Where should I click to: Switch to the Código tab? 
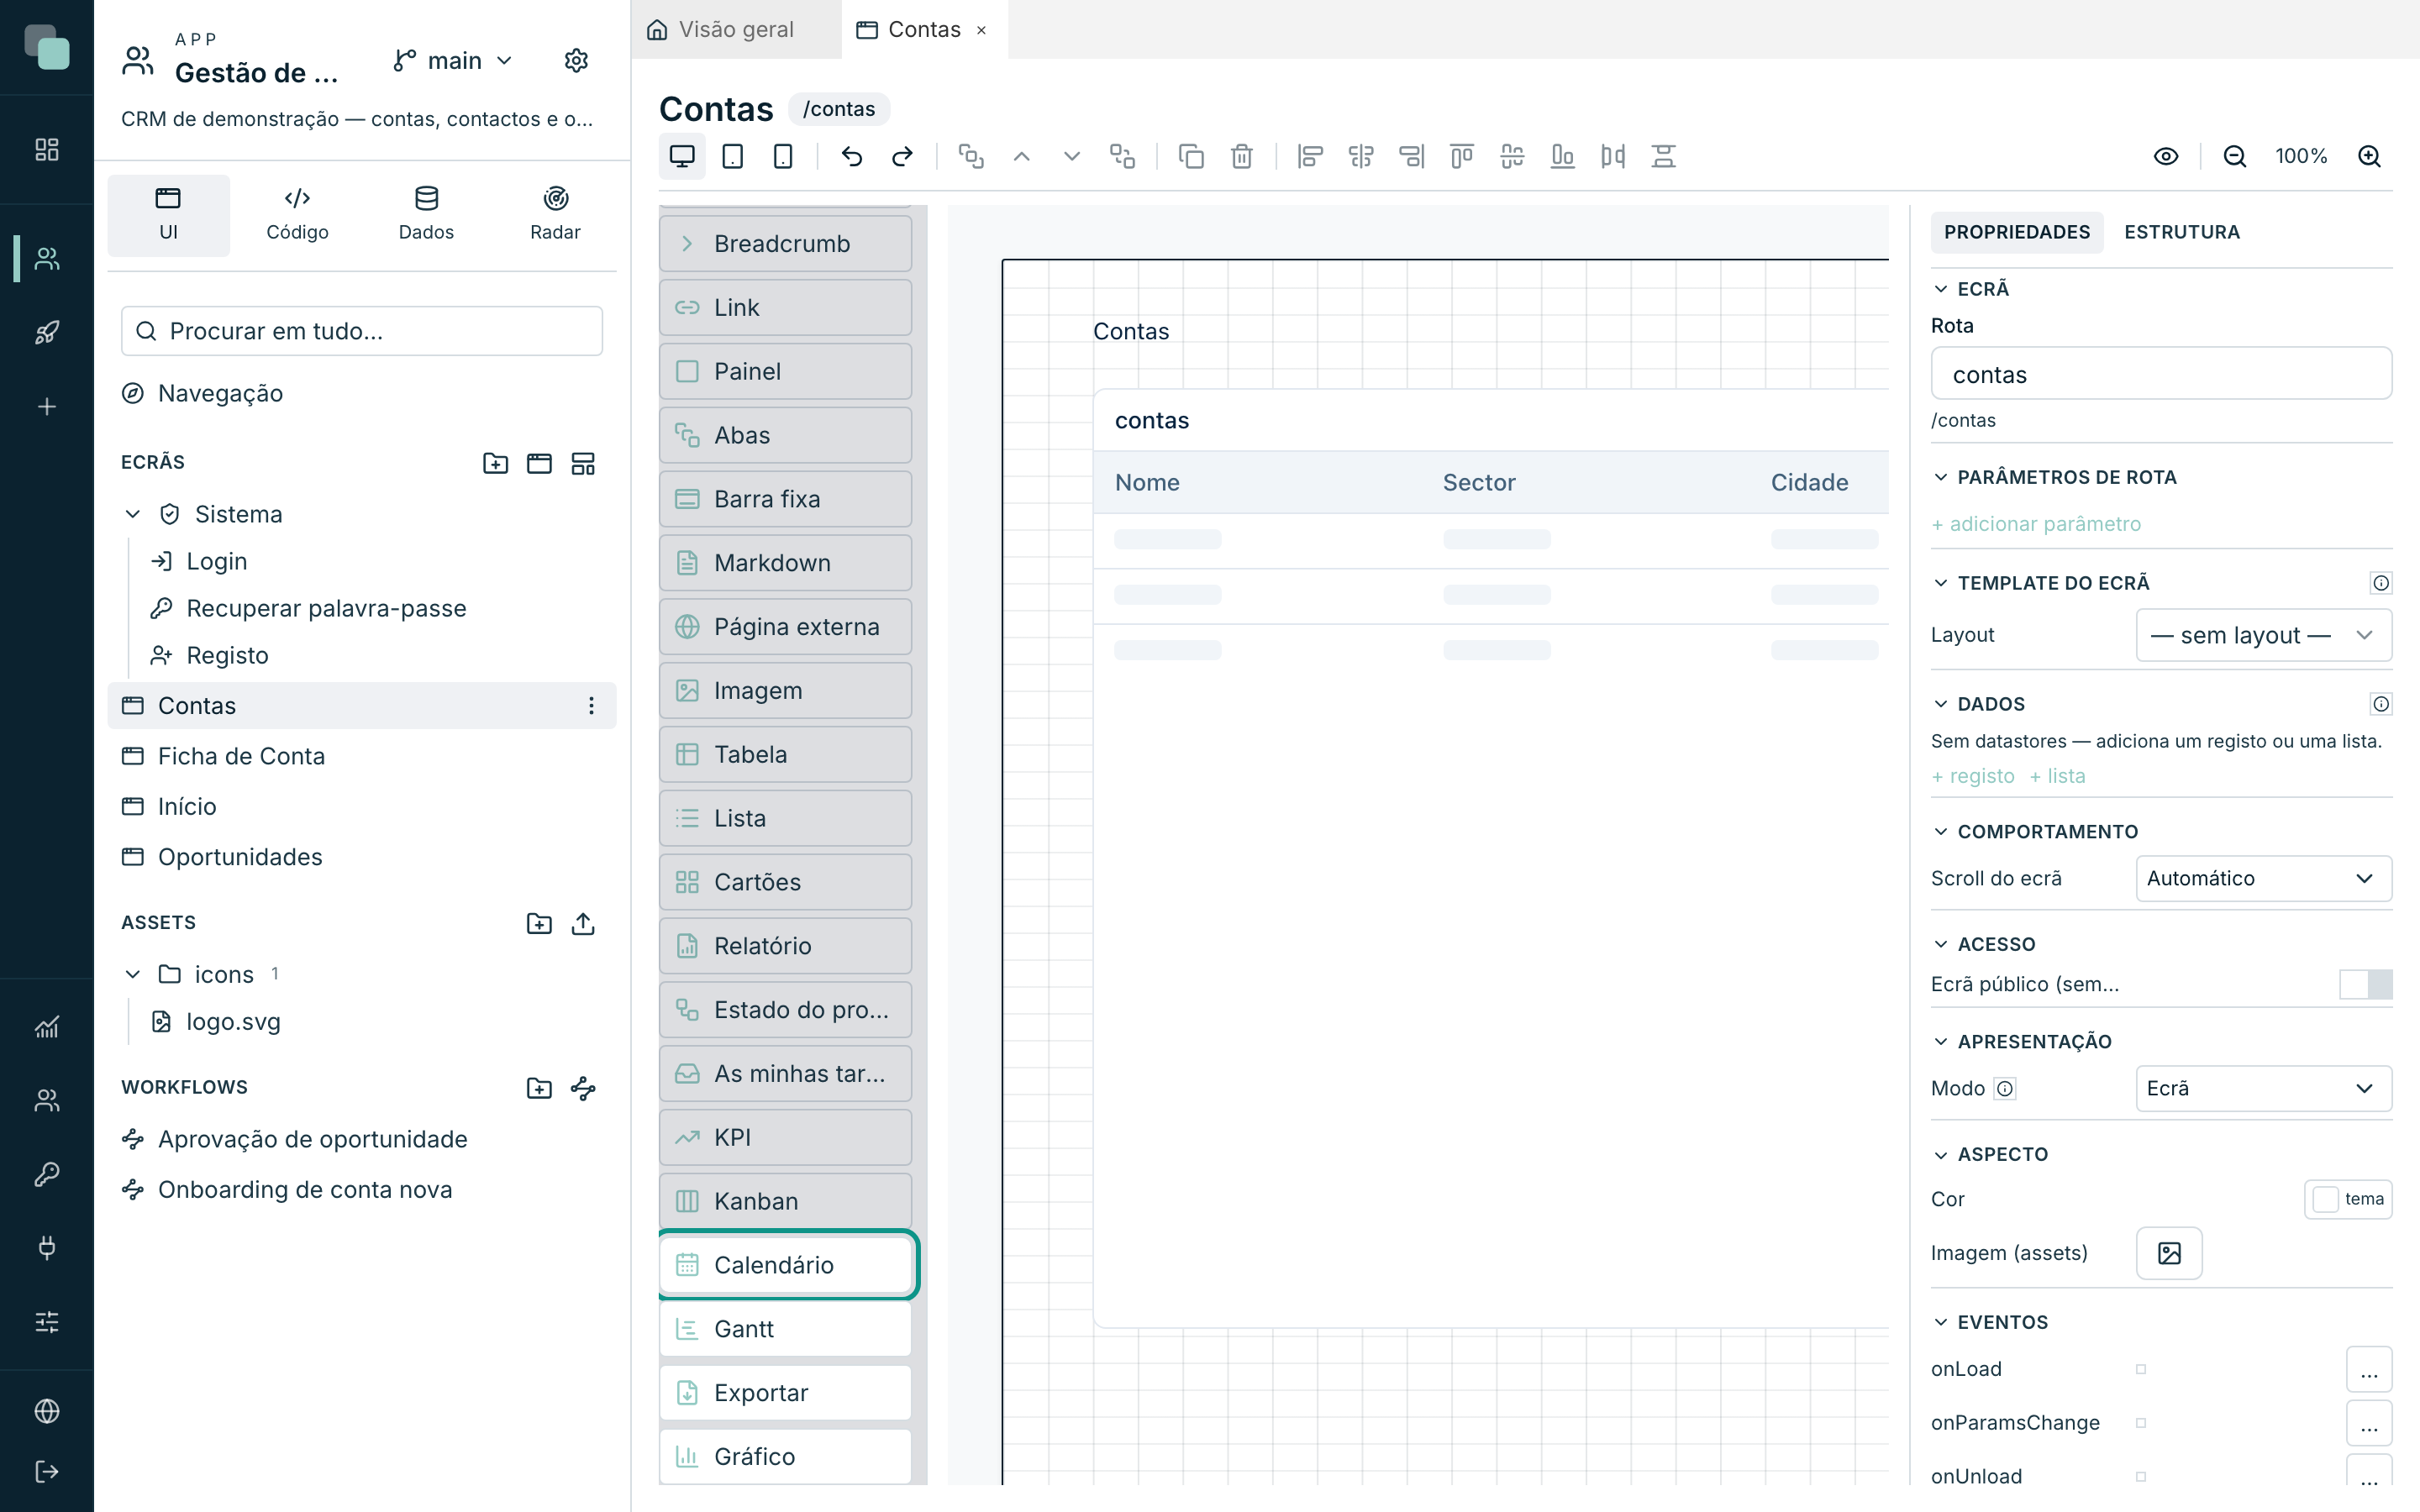[297, 215]
